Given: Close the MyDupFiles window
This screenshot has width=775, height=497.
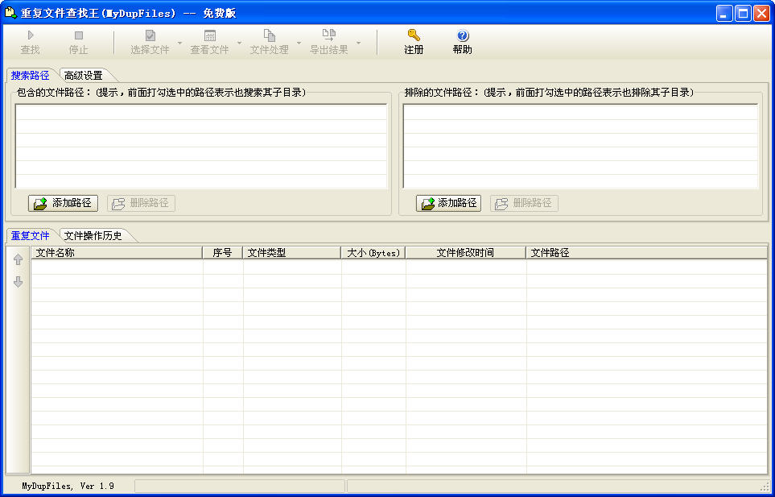Looking at the screenshot, I should 761,14.
